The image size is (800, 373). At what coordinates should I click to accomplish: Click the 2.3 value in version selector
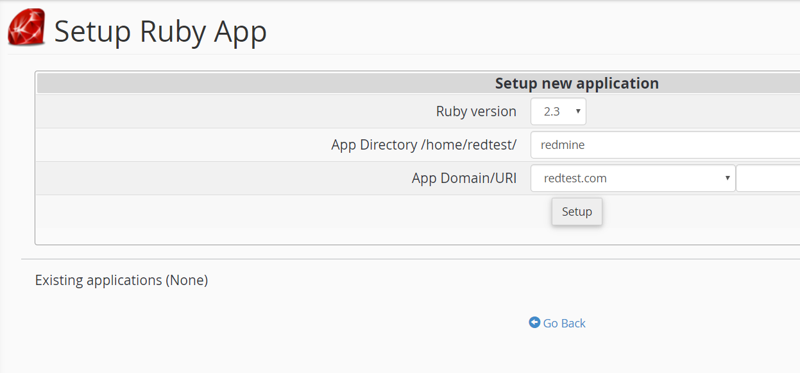tap(552, 112)
